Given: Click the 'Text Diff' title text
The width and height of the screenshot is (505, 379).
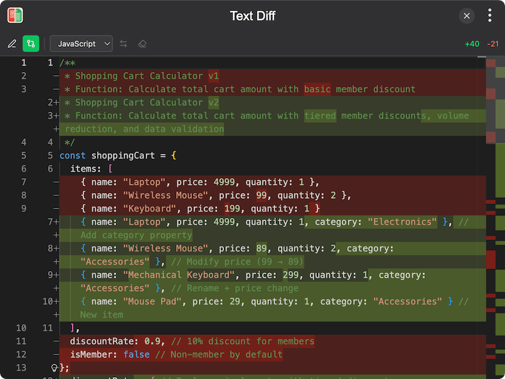Looking at the screenshot, I should tap(252, 16).
